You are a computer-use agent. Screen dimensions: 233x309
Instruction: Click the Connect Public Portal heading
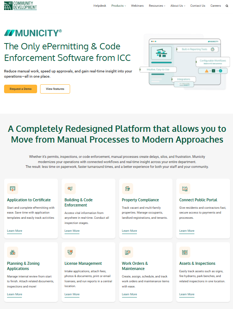[x=198, y=200]
